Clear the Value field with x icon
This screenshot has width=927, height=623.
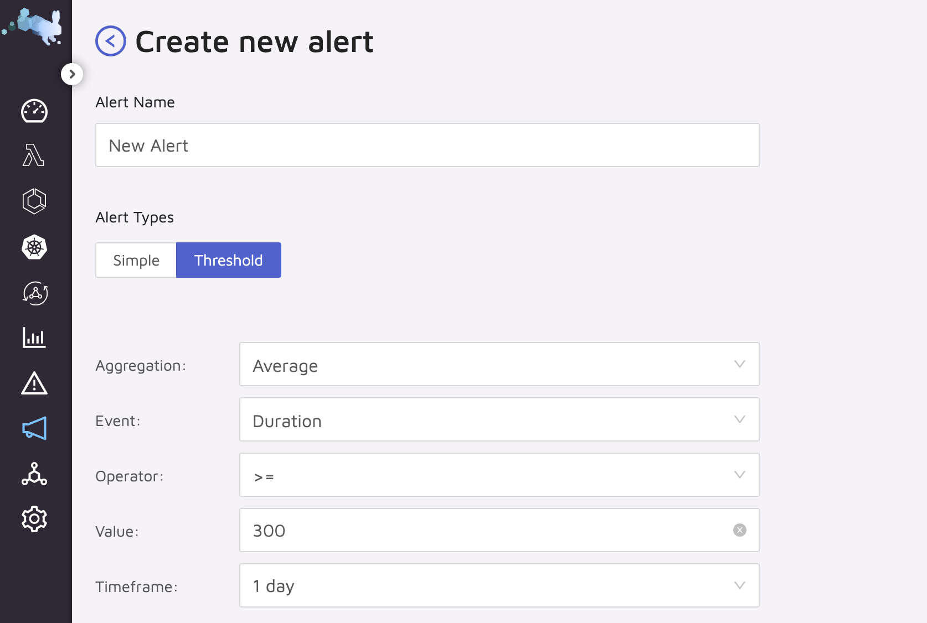tap(740, 530)
